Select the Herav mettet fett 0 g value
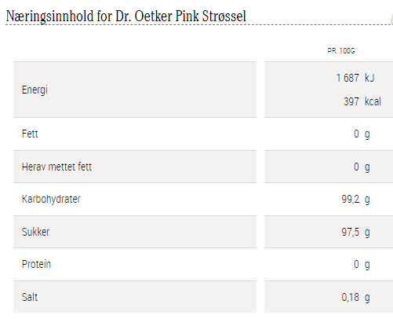Viewport: 393px width, 319px height. click(362, 167)
